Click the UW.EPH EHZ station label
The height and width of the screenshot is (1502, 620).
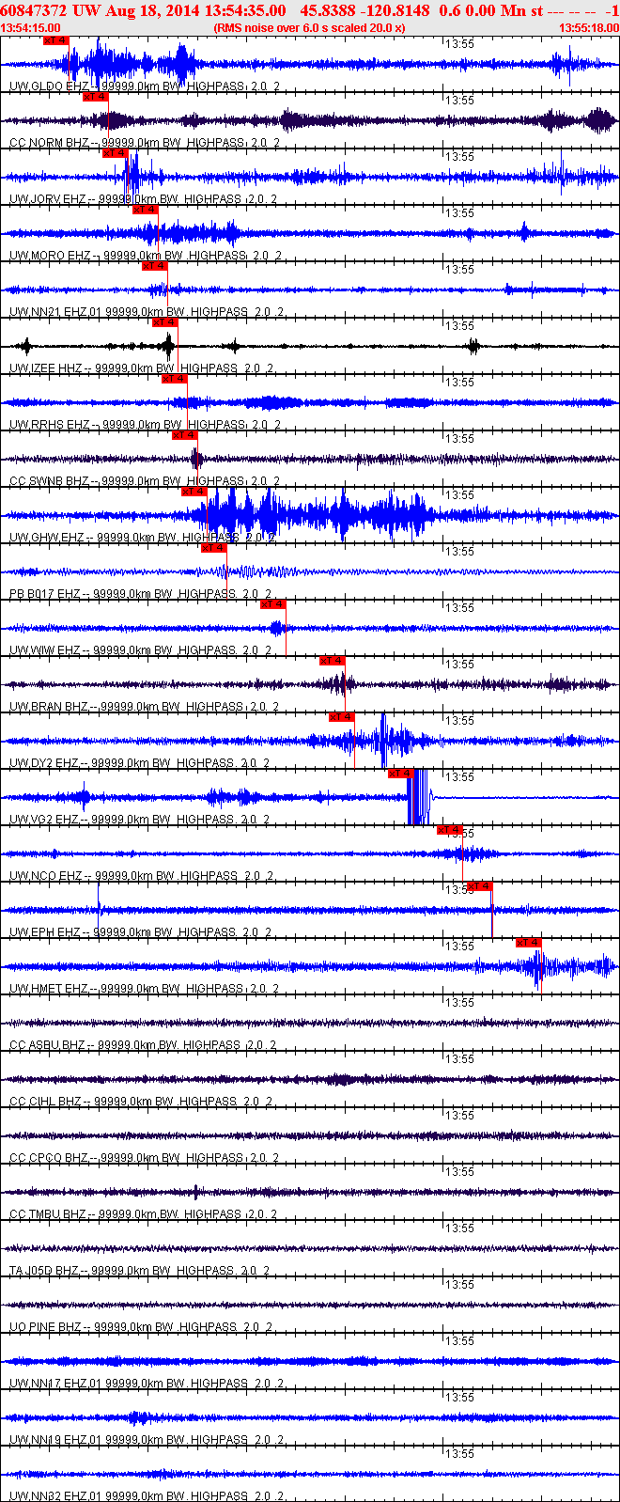(x=142, y=932)
